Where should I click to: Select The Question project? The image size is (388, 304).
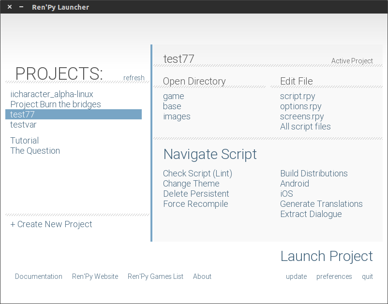tap(35, 151)
